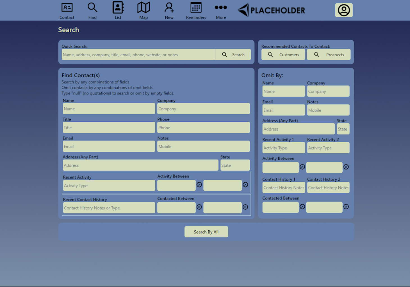
Task: Click the Quick Search button
Action: point(233,55)
